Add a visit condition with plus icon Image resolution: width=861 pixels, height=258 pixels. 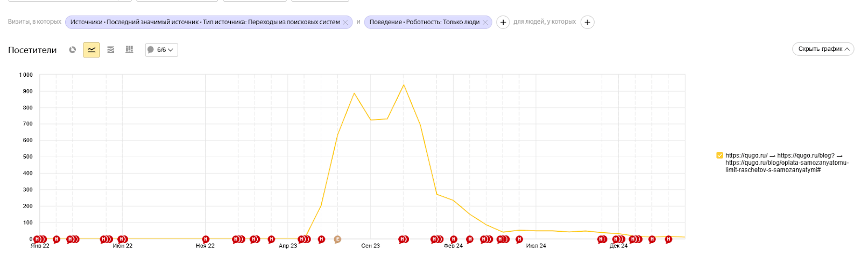(x=503, y=23)
